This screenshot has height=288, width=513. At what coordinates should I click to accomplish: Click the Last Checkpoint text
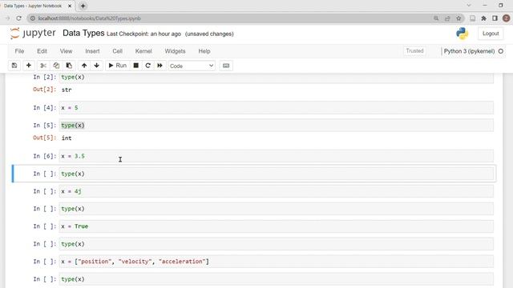coord(143,34)
